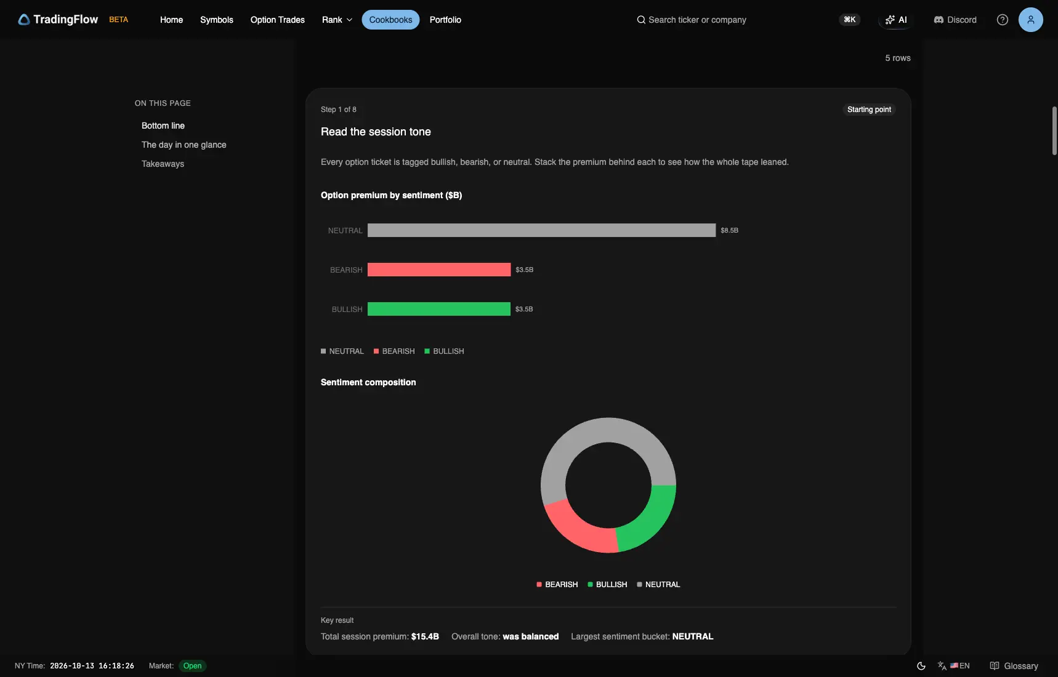This screenshot has height=677, width=1058.
Task: Click the Market Open status badge
Action: tap(192, 666)
